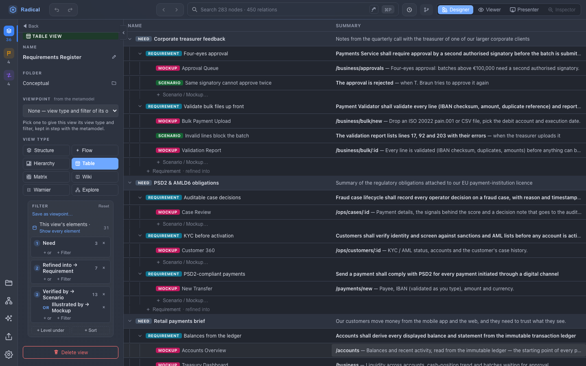Select the Wiki view type
The width and height of the screenshot is (586, 366).
click(95, 177)
